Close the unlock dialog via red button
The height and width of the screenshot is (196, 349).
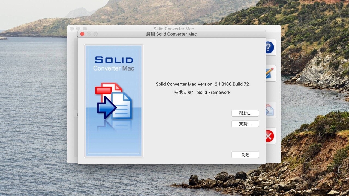click(x=82, y=34)
